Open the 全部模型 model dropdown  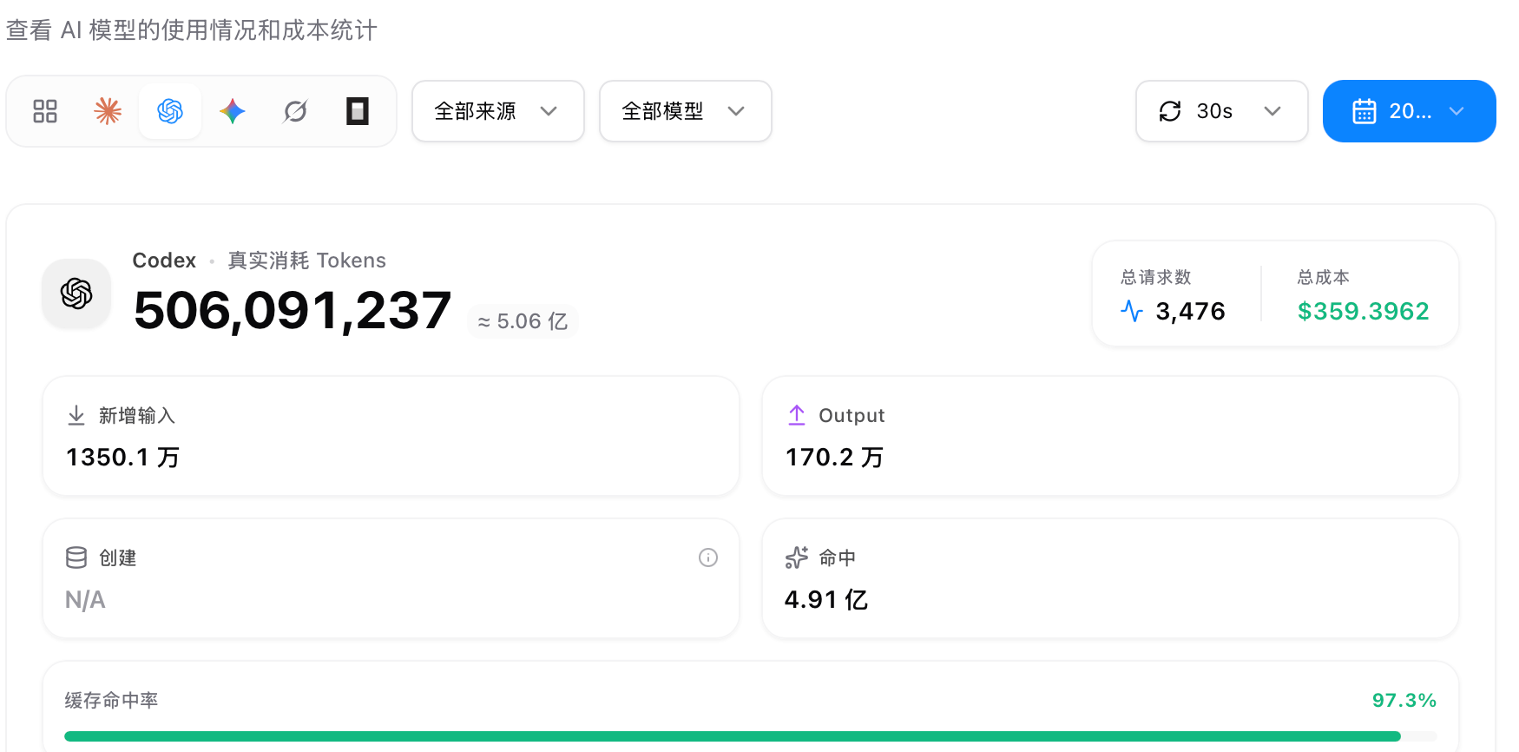686,111
